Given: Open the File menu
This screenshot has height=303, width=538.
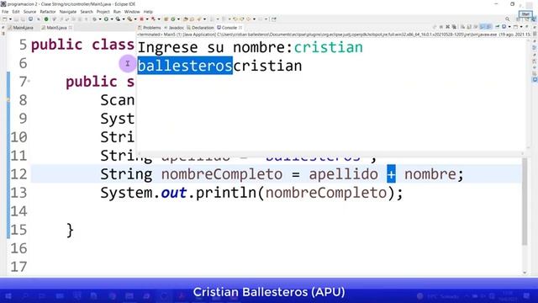Looking at the screenshot, I should [x=5, y=12].
